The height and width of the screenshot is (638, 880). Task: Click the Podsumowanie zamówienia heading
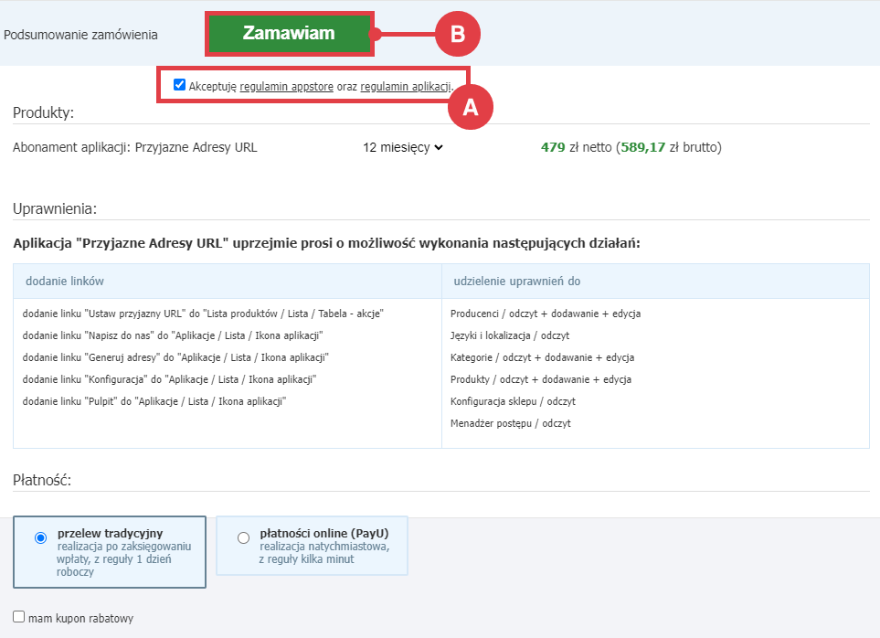[80, 35]
